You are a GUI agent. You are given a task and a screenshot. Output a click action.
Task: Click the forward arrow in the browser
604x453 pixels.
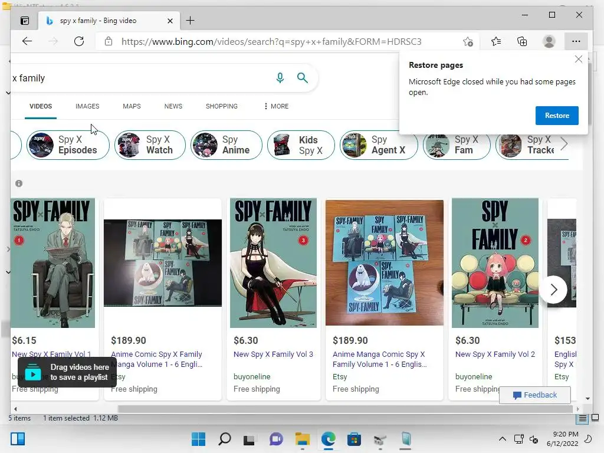tap(53, 41)
